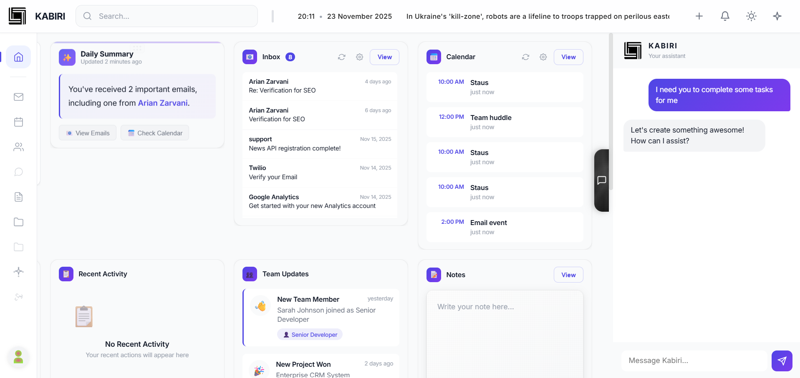Click the folder icon in the sidebar

(18, 222)
